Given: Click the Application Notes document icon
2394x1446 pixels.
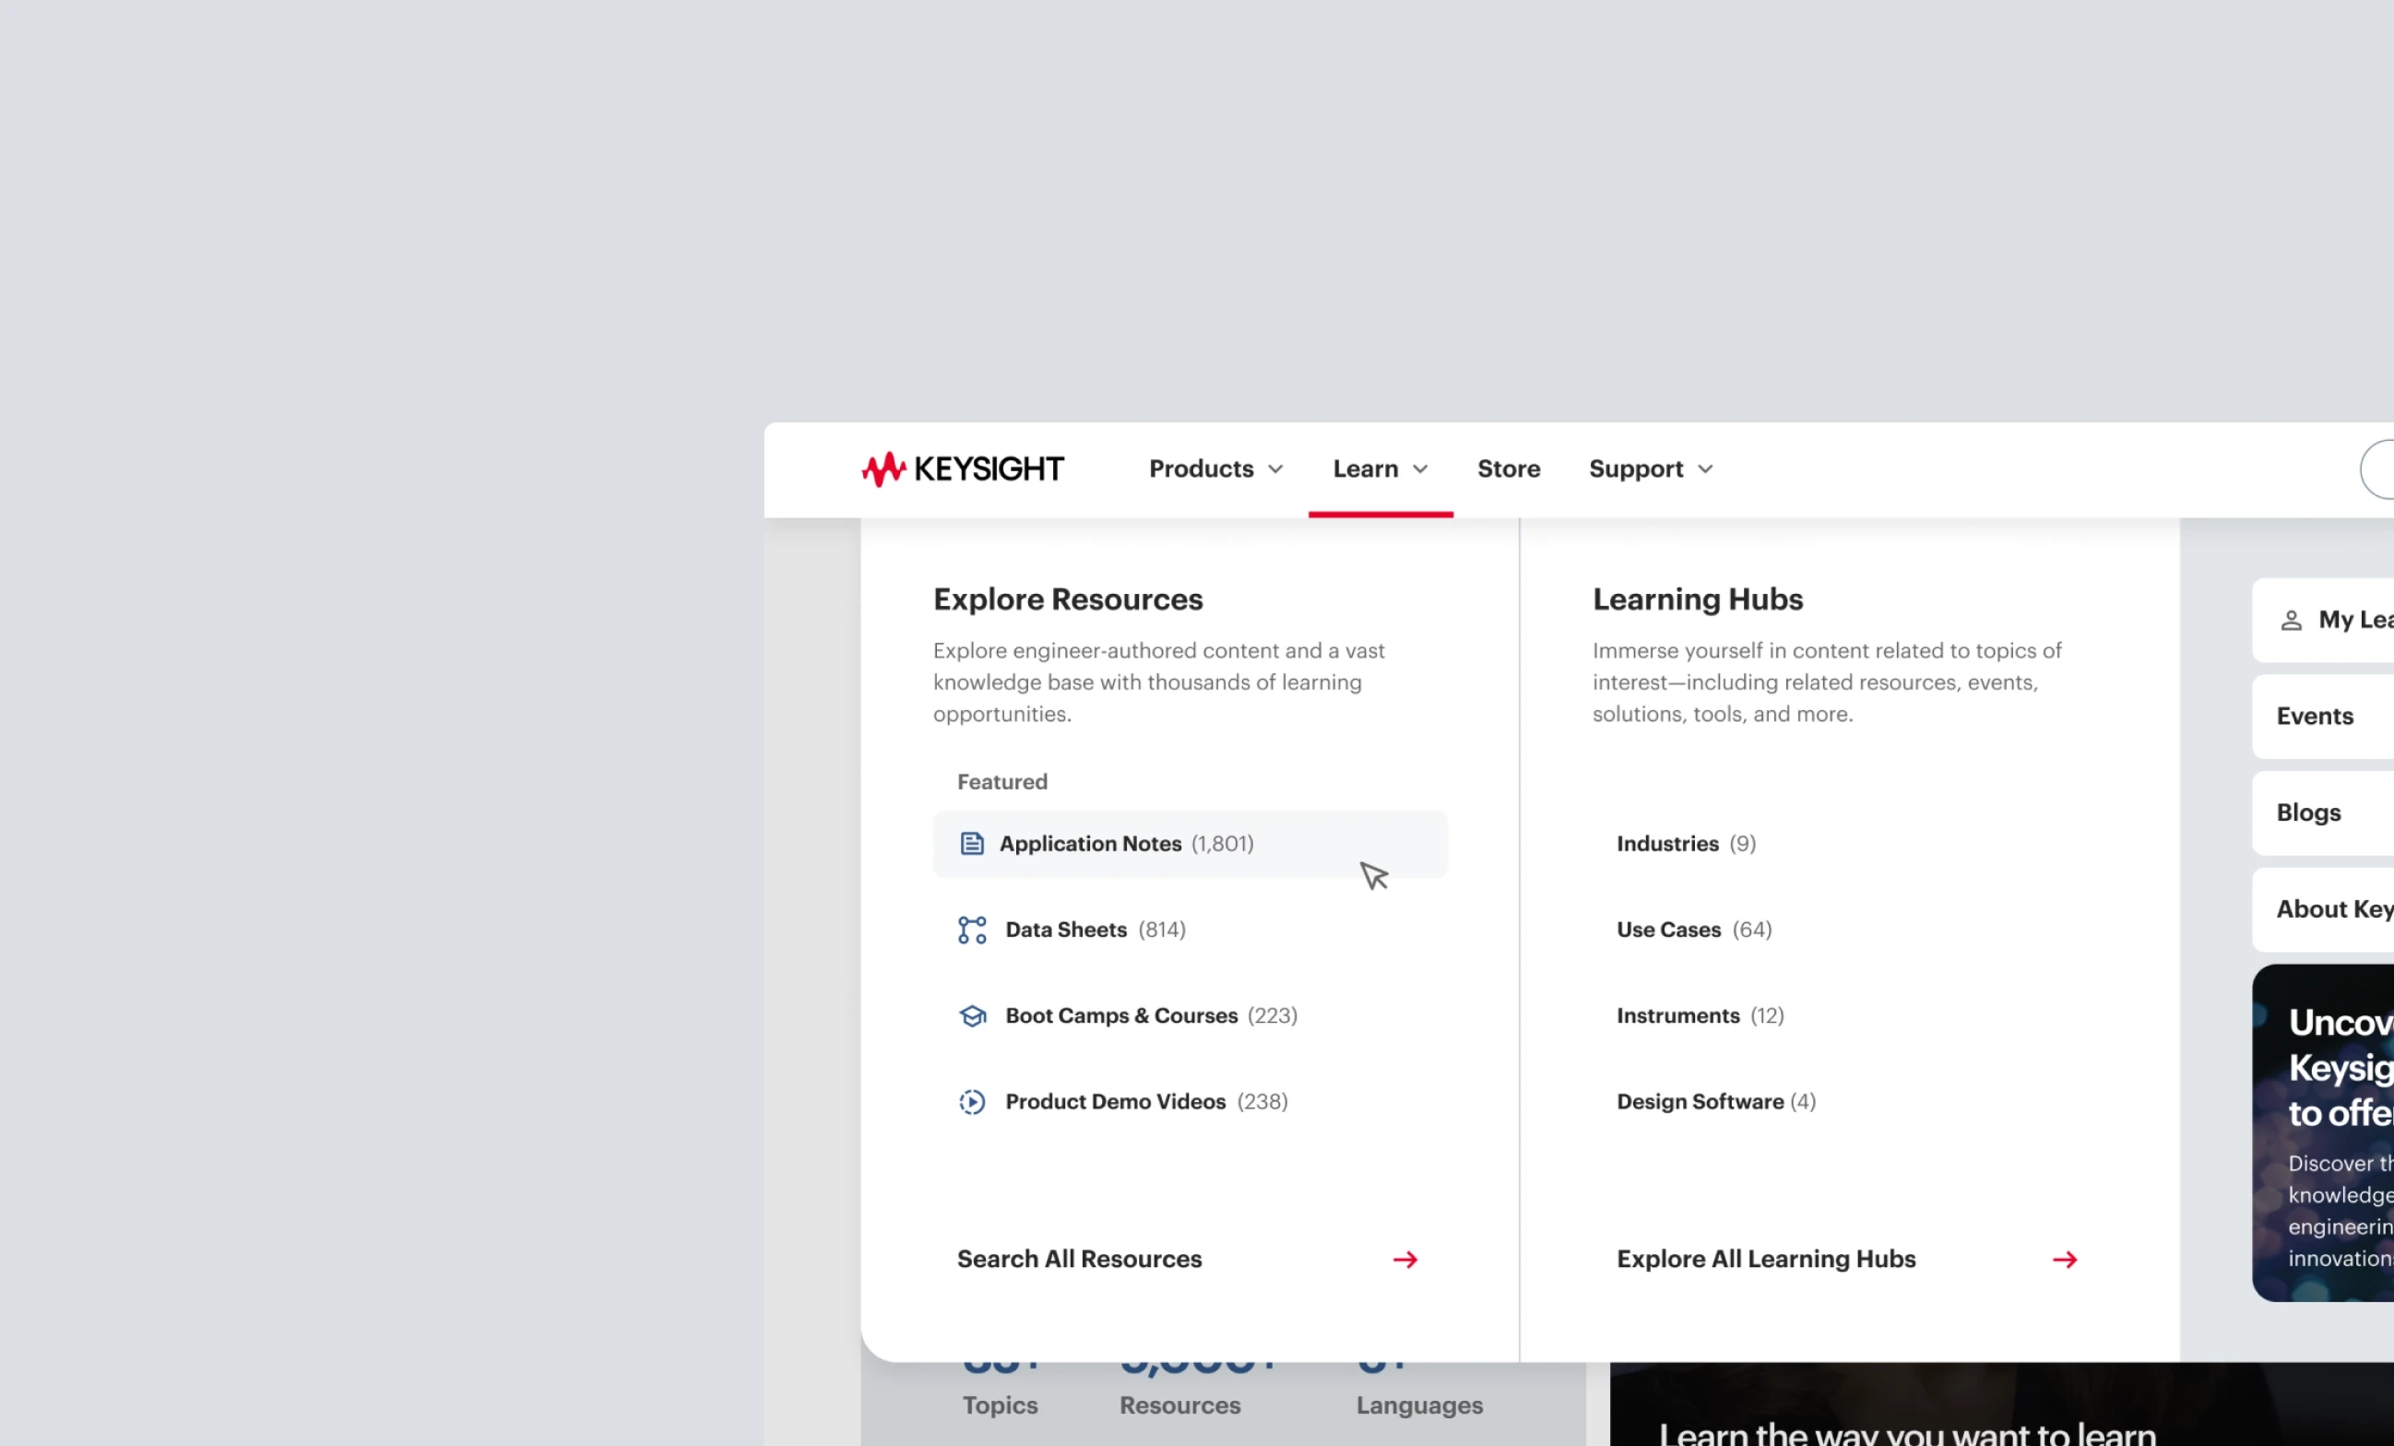Looking at the screenshot, I should [x=971, y=843].
